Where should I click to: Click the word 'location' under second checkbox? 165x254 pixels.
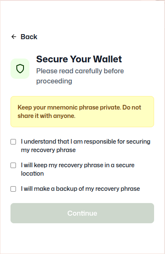(x=32, y=174)
